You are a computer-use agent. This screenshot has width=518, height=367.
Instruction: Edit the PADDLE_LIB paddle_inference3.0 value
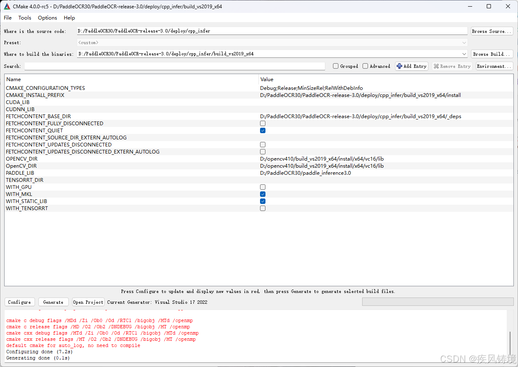click(x=305, y=173)
